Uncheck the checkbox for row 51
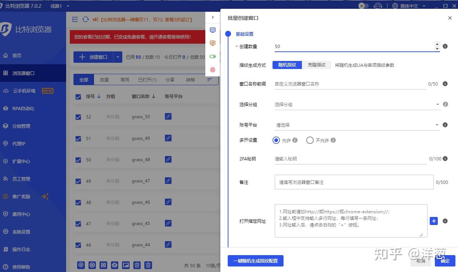 (x=78, y=139)
